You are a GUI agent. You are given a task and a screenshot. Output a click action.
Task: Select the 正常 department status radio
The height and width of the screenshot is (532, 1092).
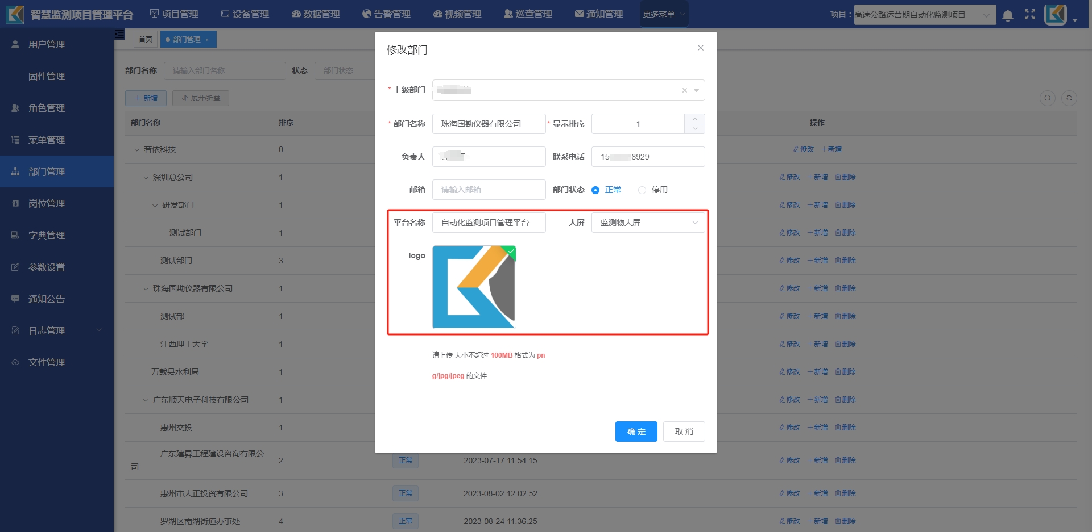[595, 190]
